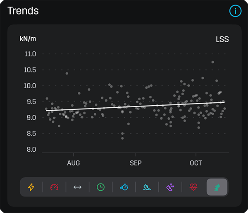Open the Trends info icon
The height and width of the screenshot is (213, 248).
pos(235,11)
